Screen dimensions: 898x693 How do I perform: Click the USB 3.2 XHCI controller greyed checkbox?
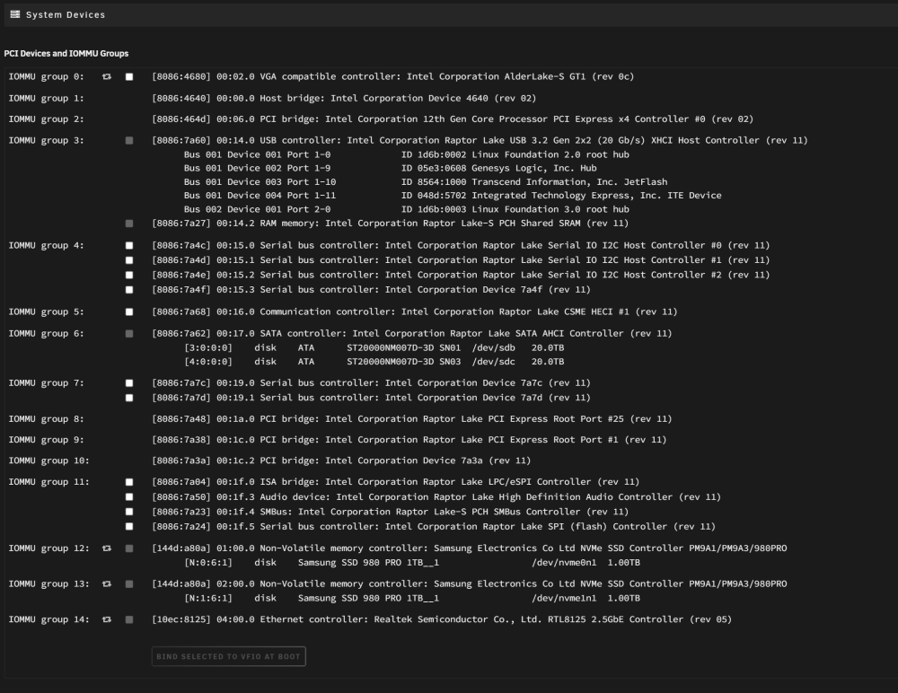point(129,141)
